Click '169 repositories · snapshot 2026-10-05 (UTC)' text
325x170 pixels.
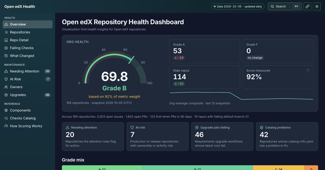[x=99, y=103]
